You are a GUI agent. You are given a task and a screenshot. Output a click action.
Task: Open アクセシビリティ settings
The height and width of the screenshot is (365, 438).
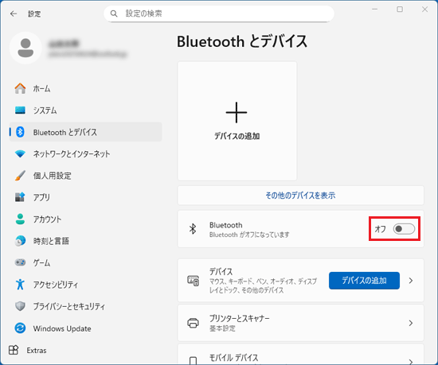(85, 284)
